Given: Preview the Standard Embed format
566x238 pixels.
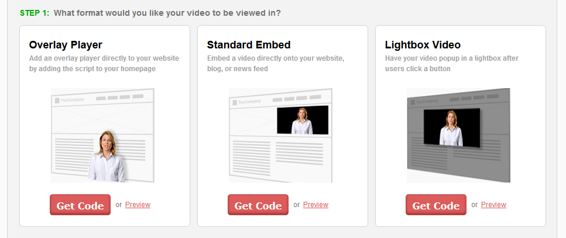Looking at the screenshot, I should (316, 205).
